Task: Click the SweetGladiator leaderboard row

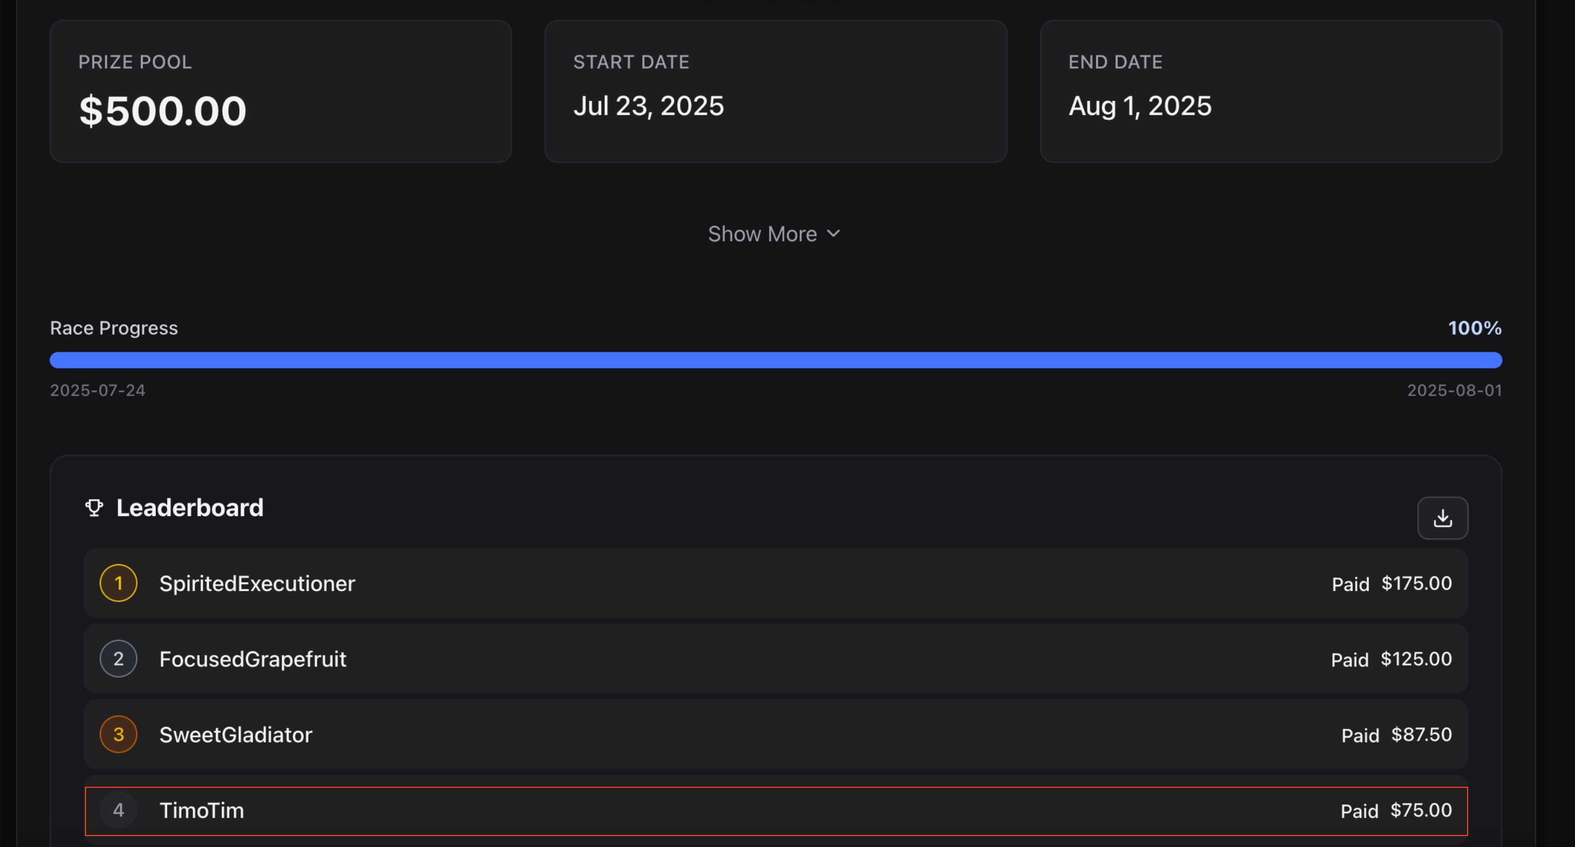Action: click(x=775, y=734)
